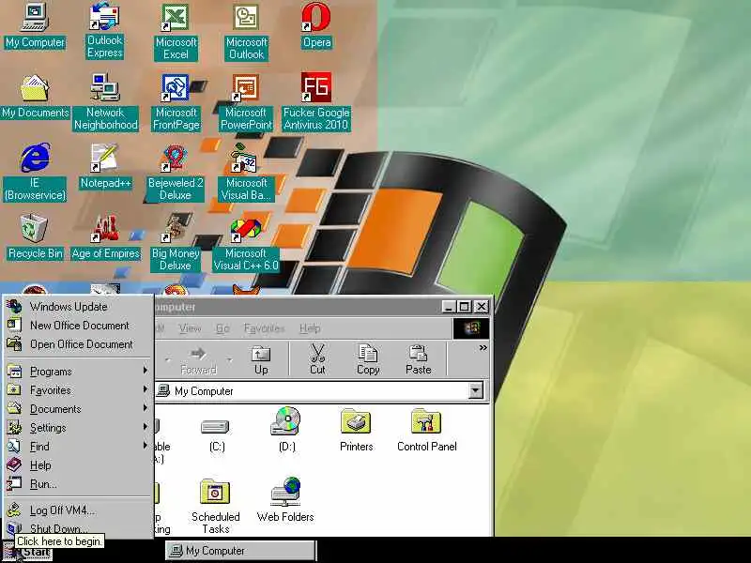Click the Up toolbar button
Viewport: 751px width, 563px height.
261,360
